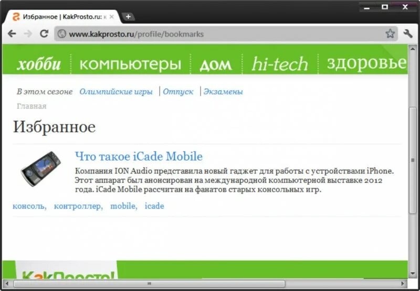The width and height of the screenshot is (420, 291).
Task: Click the mobile tag
Action: pyautogui.click(x=124, y=206)
